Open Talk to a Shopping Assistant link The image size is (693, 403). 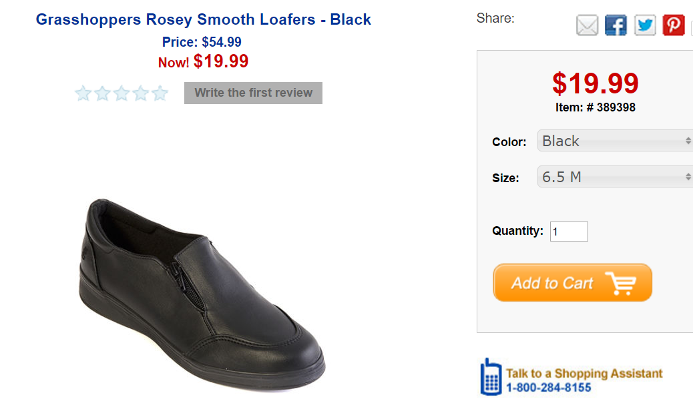[584, 373]
